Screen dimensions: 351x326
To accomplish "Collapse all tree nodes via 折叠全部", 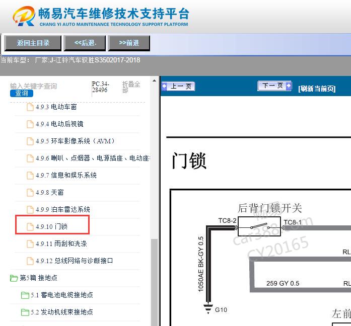I will click(x=131, y=87).
